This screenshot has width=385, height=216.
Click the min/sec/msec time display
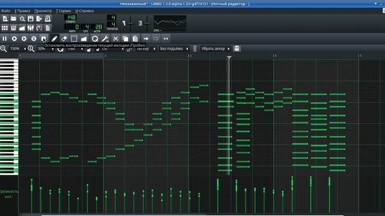point(84,27)
